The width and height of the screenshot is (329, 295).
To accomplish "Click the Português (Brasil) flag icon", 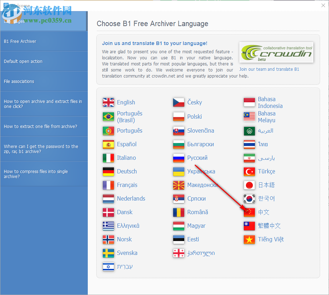I will pyautogui.click(x=108, y=117).
